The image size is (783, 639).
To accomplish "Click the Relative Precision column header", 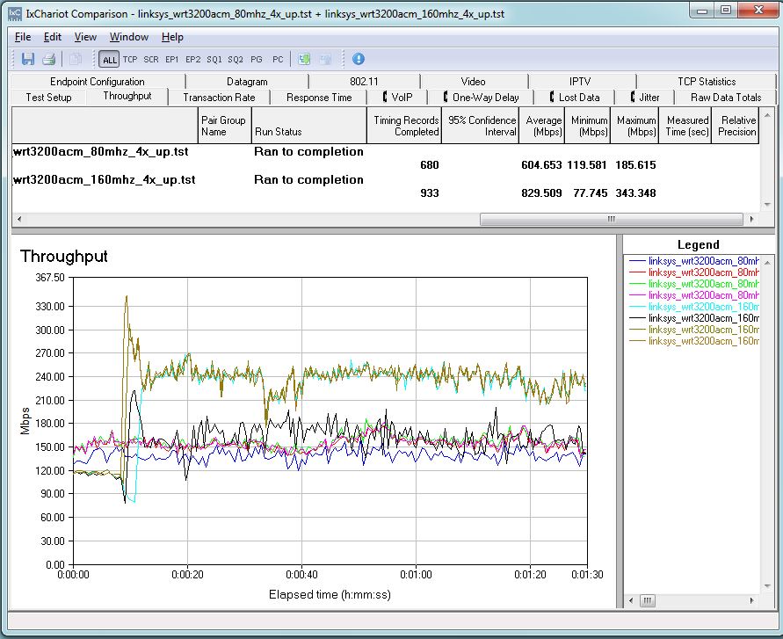I will pos(735,126).
